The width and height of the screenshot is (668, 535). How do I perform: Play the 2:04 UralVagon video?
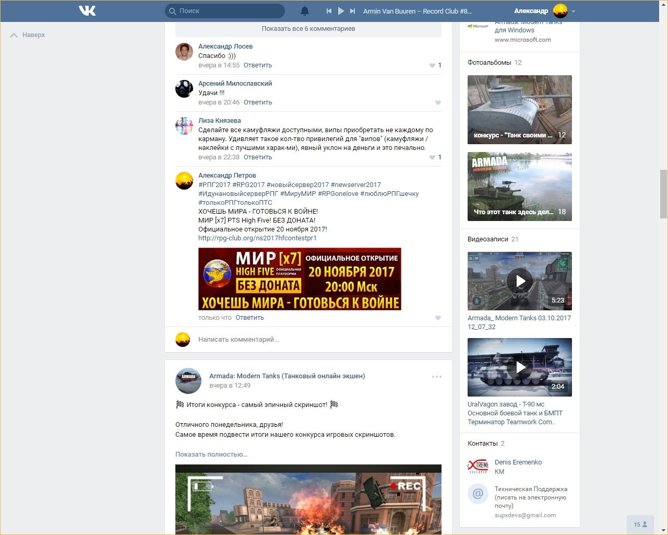pos(520,367)
